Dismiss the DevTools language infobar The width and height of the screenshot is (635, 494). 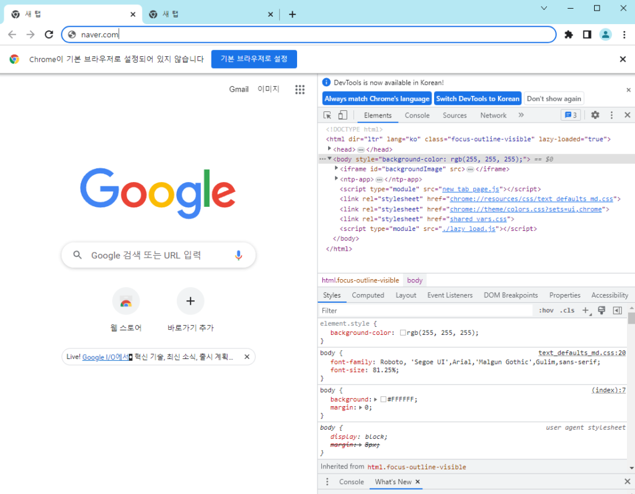click(x=629, y=90)
